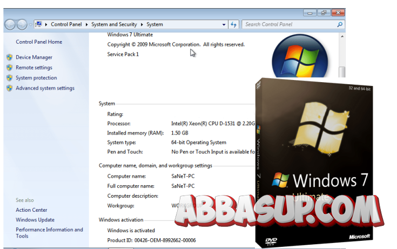The height and width of the screenshot is (249, 397).
Task: Open Remote settings link
Action: pos(34,68)
